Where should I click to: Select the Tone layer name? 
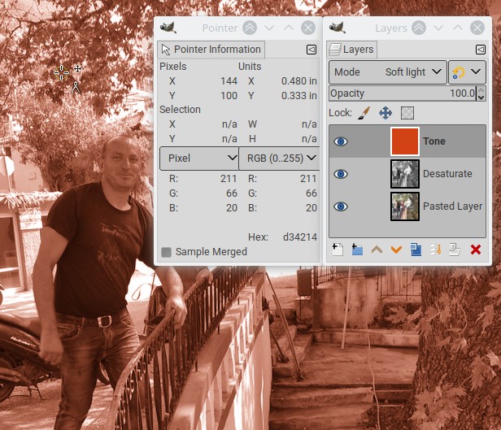pyautogui.click(x=434, y=141)
